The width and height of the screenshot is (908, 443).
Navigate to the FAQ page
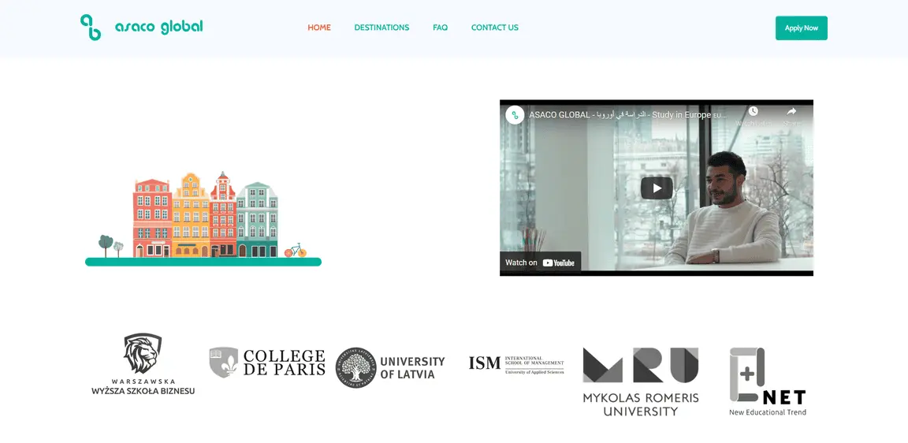pyautogui.click(x=440, y=28)
